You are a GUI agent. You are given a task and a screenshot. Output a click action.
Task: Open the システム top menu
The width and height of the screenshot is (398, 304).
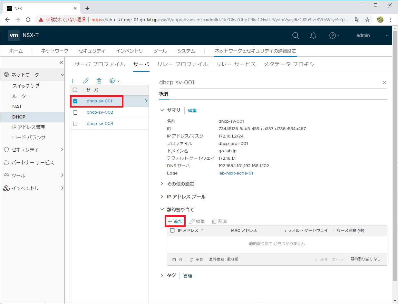(x=186, y=51)
